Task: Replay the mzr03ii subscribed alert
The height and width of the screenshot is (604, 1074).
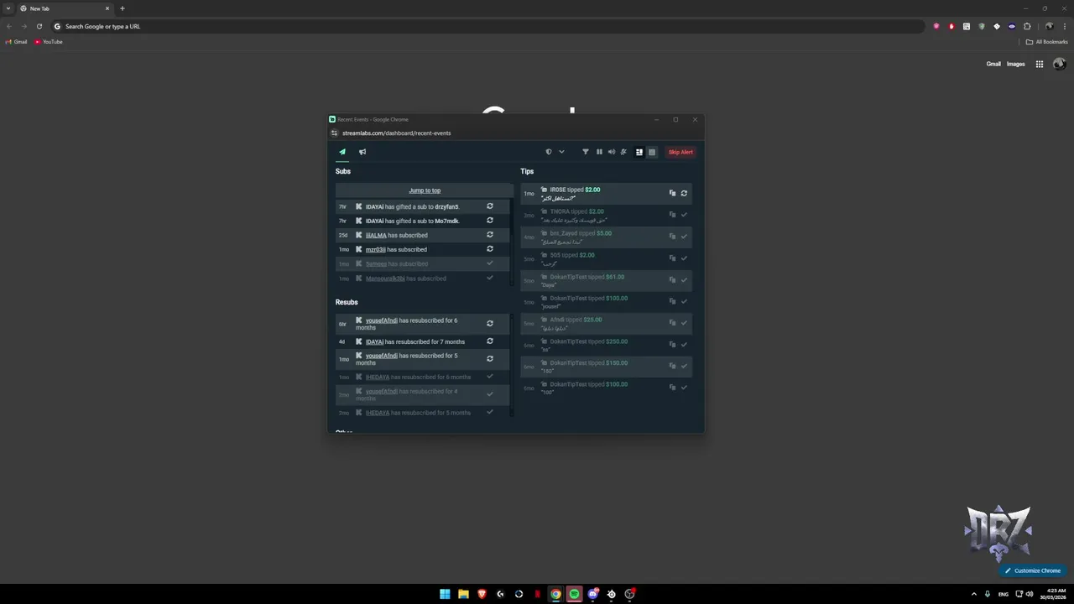Action: (x=490, y=249)
